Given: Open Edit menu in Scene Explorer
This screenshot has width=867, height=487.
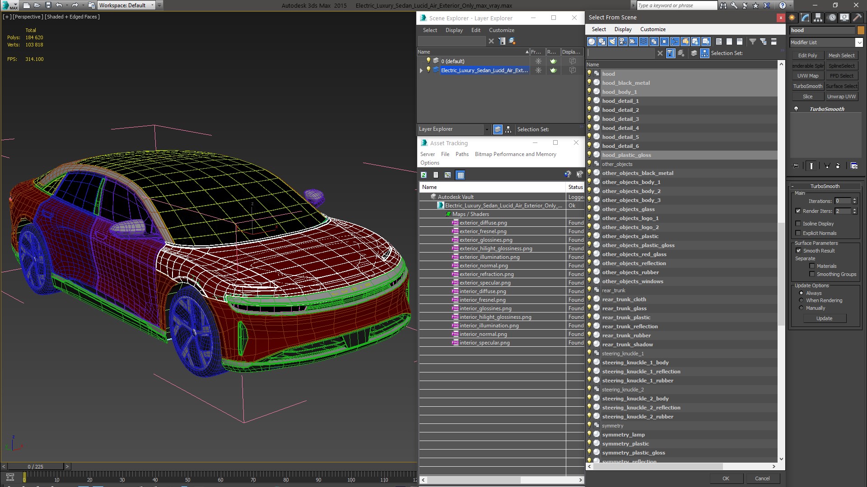Looking at the screenshot, I should [x=476, y=30].
